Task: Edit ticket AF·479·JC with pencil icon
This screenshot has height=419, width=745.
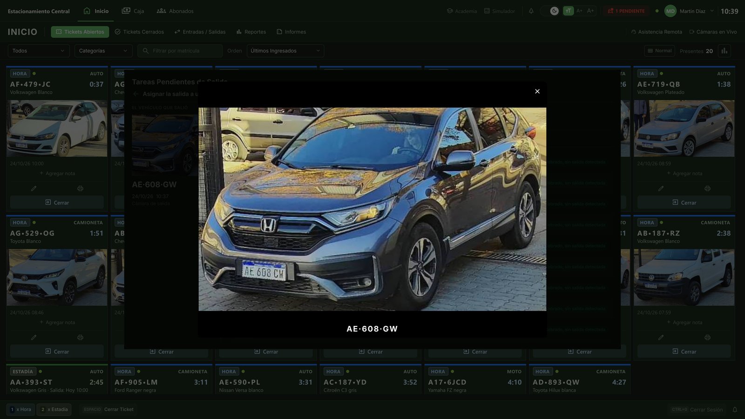Action: point(34,189)
